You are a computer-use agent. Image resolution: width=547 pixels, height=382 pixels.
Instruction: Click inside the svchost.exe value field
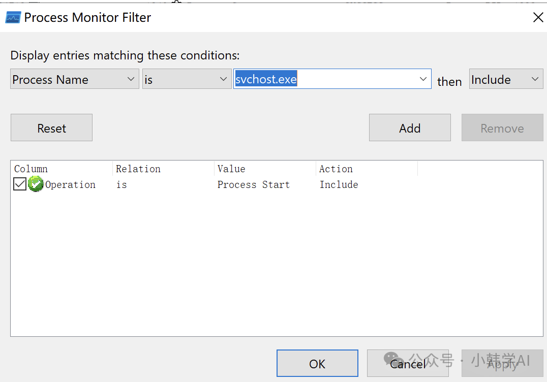[x=325, y=79]
